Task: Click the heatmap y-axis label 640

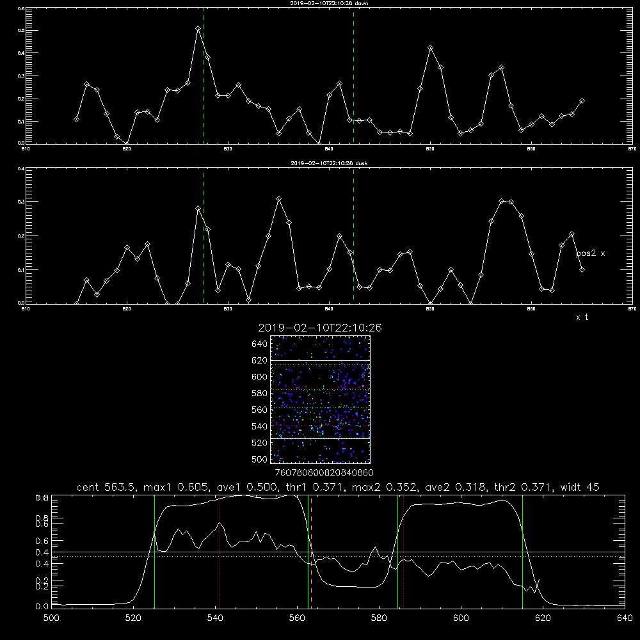Action: [260, 344]
